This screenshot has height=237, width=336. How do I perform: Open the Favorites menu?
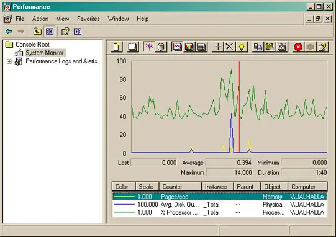click(x=88, y=19)
